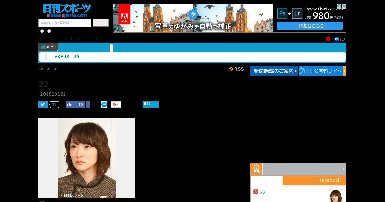Open the main article photo of the woman

tap(87, 158)
